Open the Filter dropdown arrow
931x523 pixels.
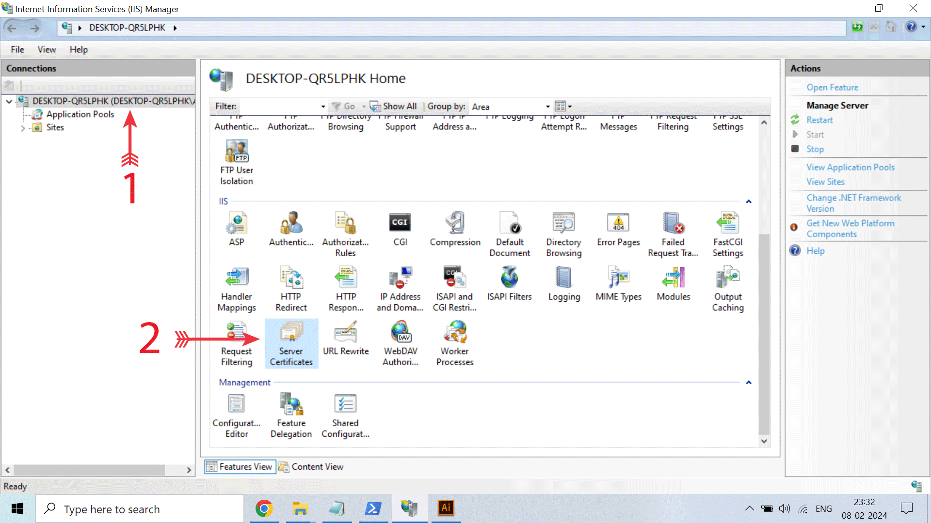[x=323, y=107]
